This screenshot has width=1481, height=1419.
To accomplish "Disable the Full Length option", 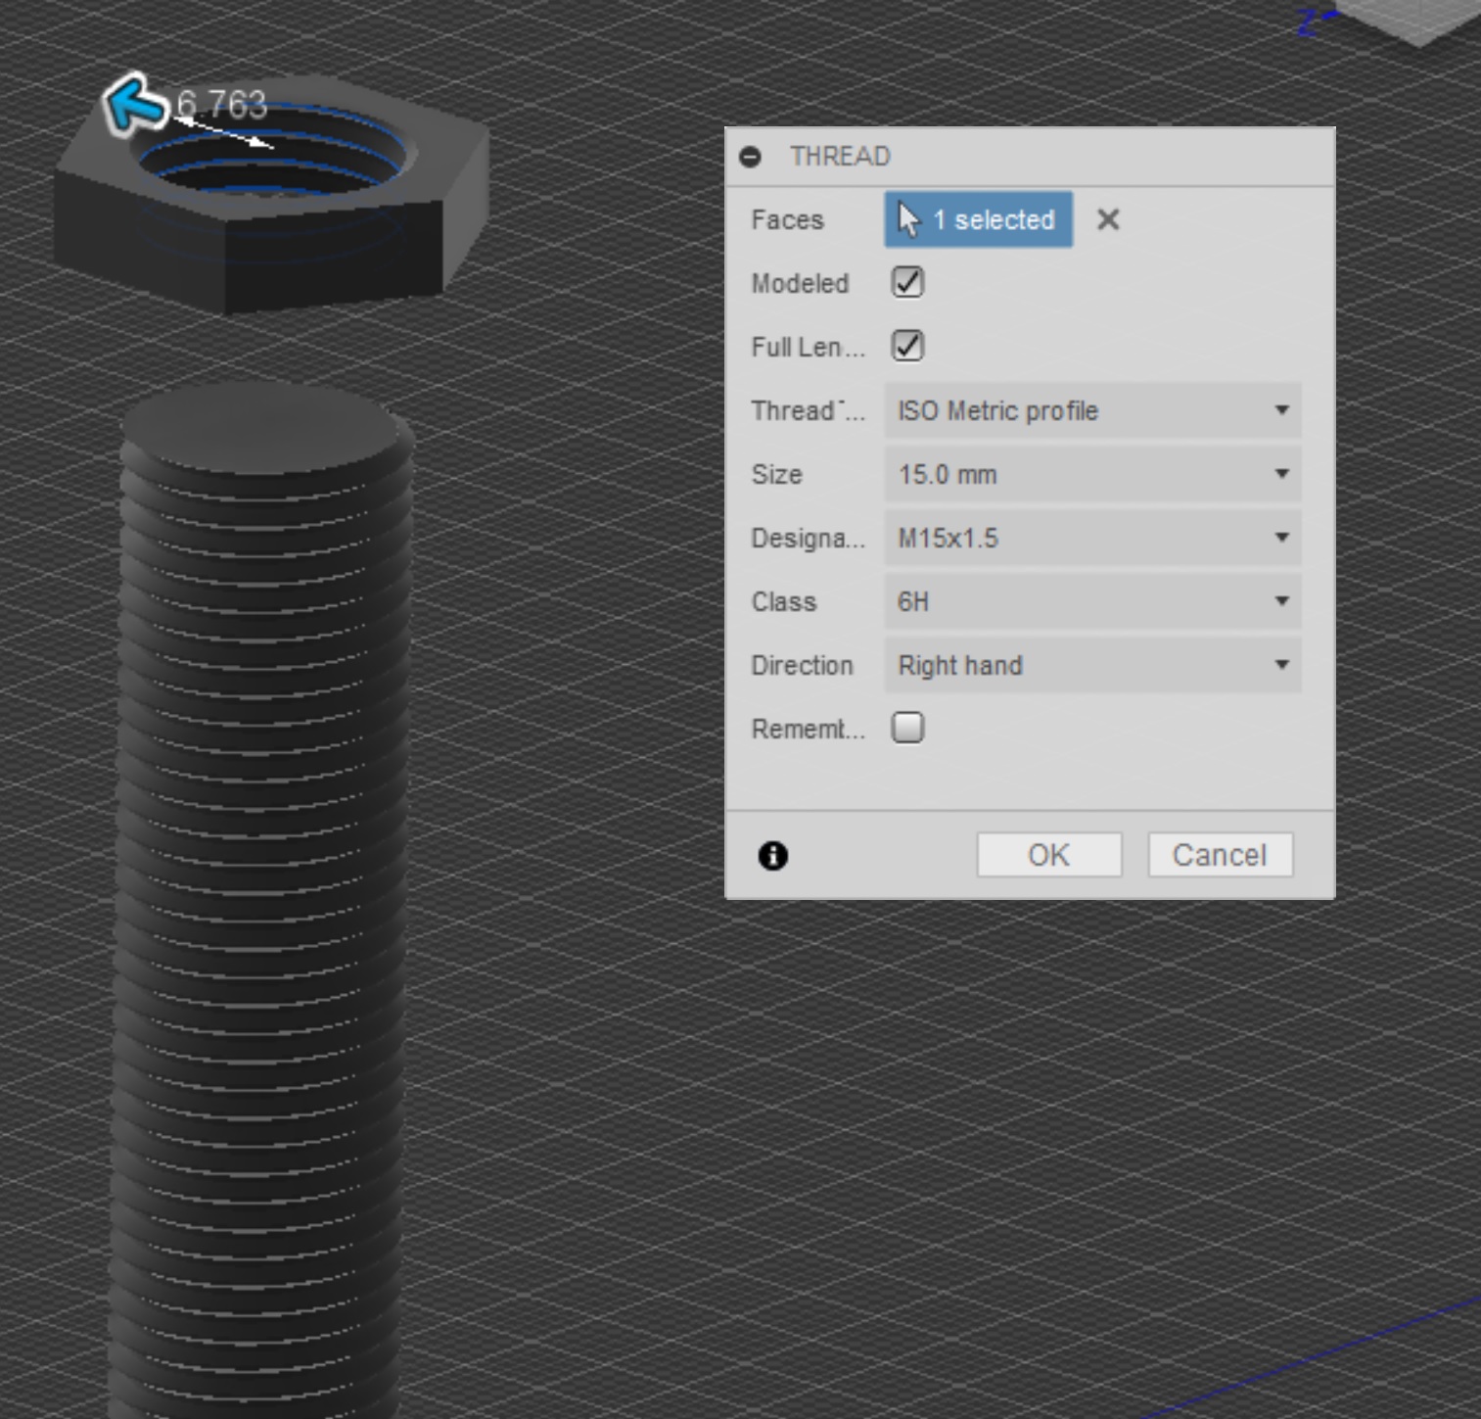I will [905, 346].
